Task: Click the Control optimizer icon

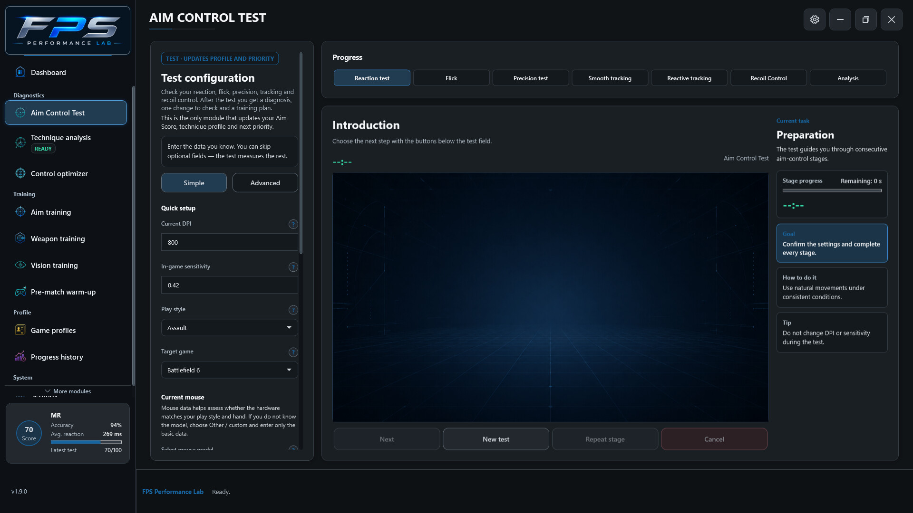Action: [x=20, y=173]
